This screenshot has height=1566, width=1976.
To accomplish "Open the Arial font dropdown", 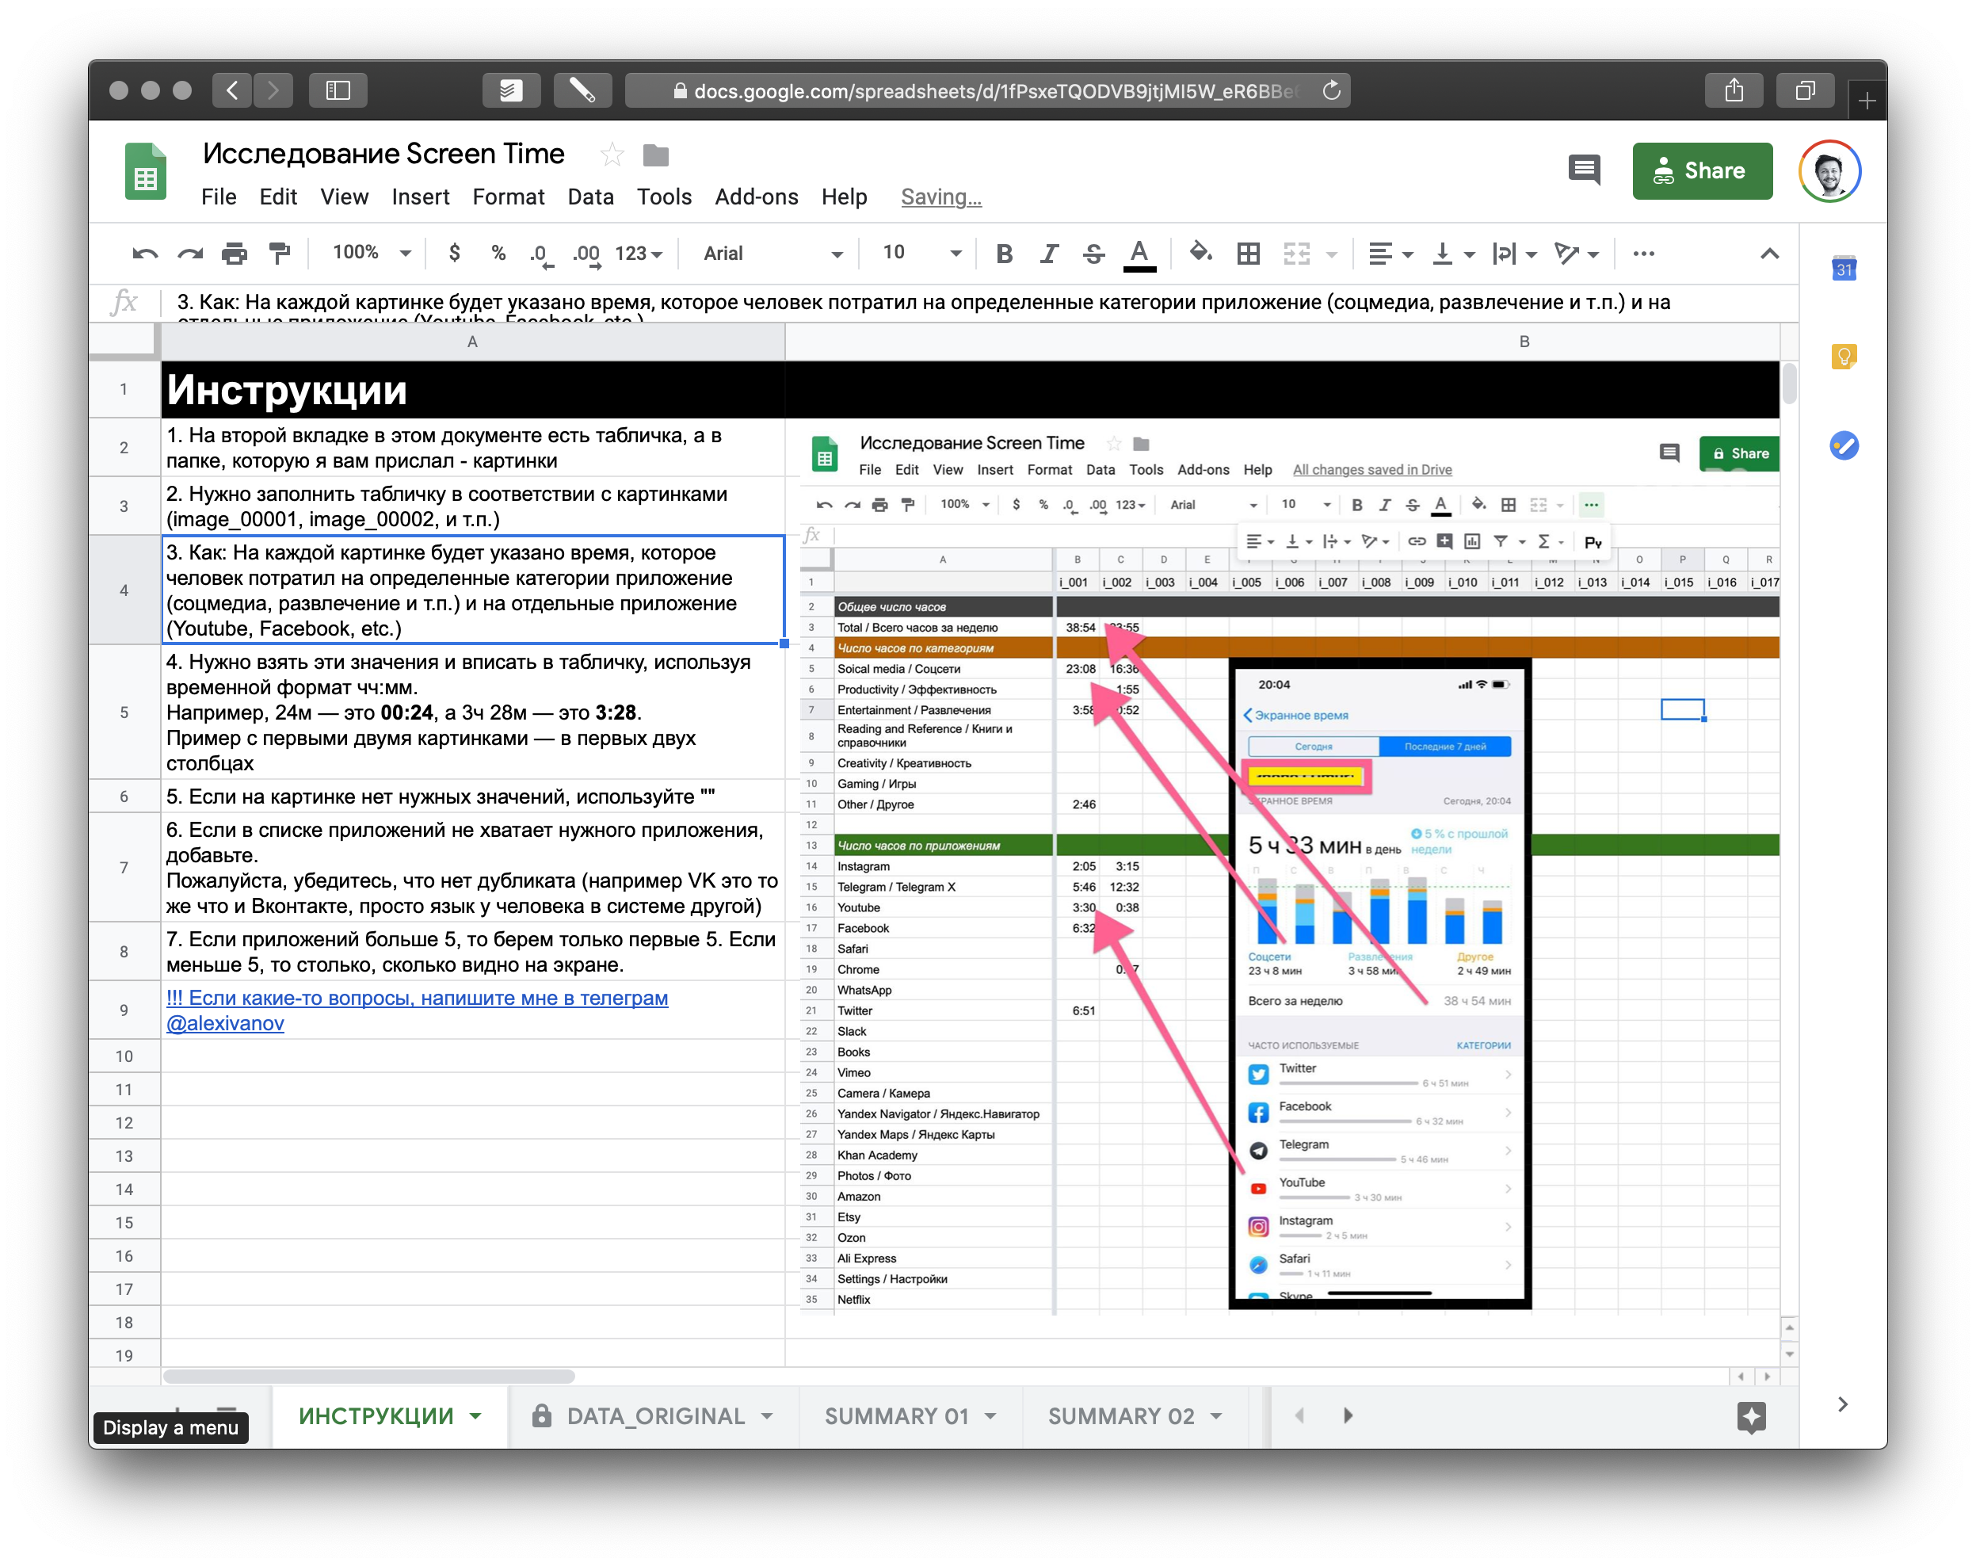I will [x=772, y=254].
